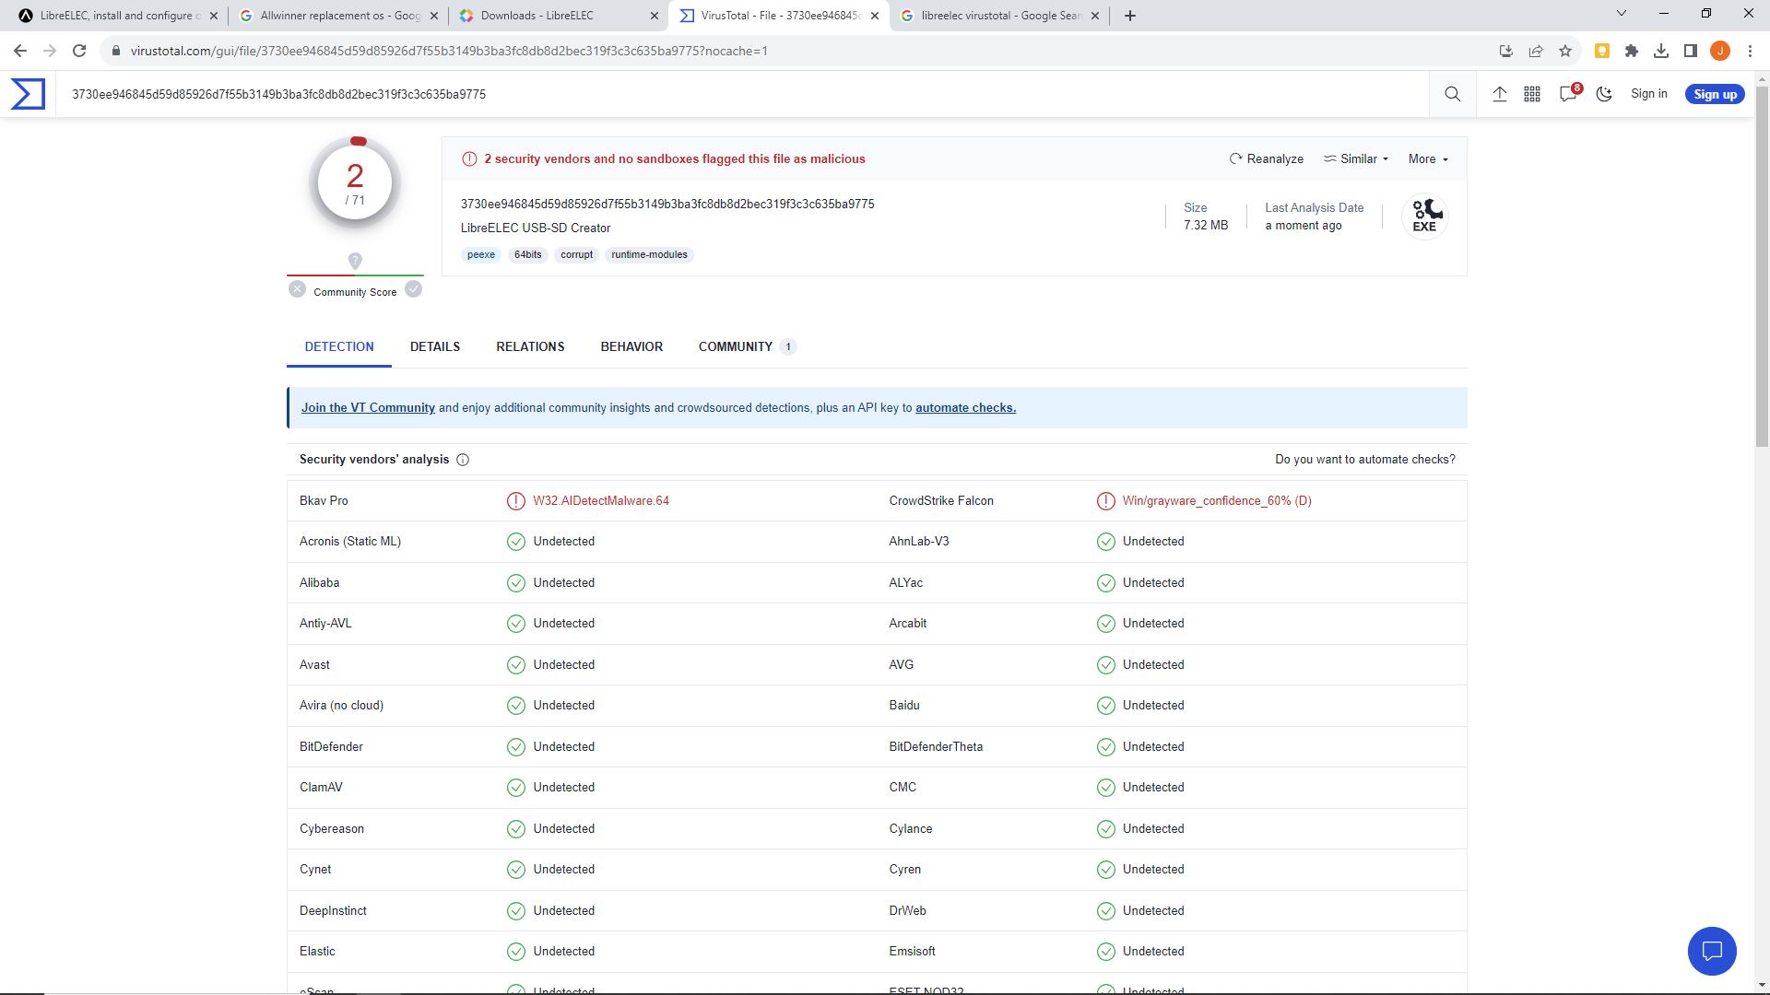Click the site lock icon in address bar

tap(116, 51)
